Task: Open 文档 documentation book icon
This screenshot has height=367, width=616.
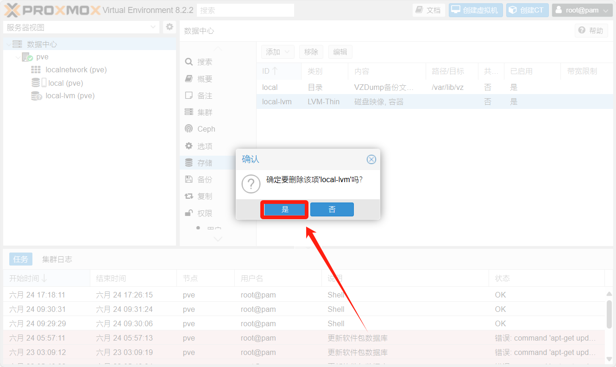Action: 428,10
